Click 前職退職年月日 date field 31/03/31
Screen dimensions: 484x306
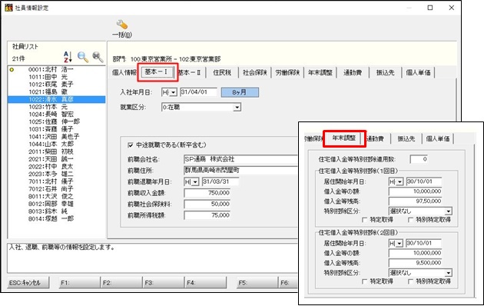pyautogui.click(x=220, y=182)
